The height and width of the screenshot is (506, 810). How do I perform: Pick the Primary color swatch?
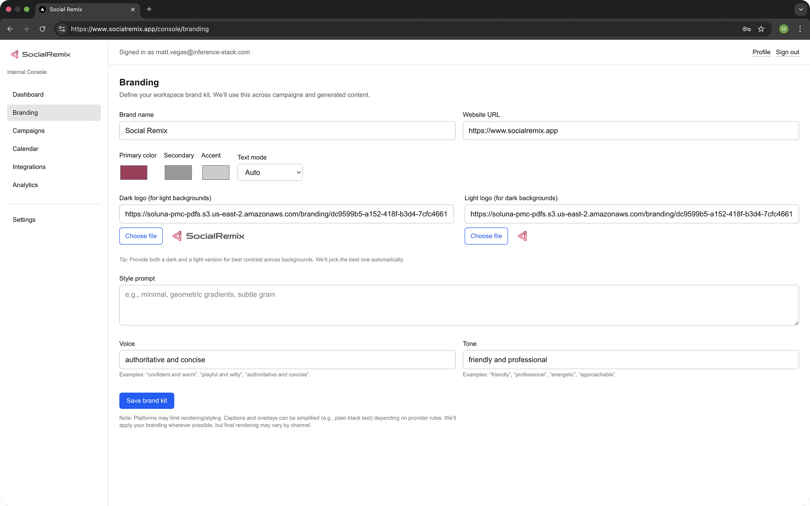[134, 173]
